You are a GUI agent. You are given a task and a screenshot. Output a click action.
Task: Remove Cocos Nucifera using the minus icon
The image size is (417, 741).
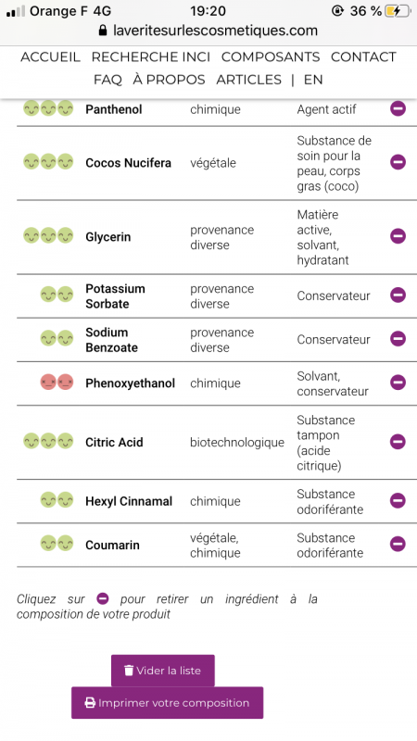pos(398,162)
